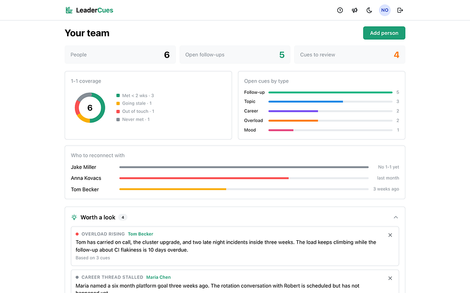Select the 'Met < 2 wks · 3' legend entry
This screenshot has width=470, height=293.
(135, 95)
